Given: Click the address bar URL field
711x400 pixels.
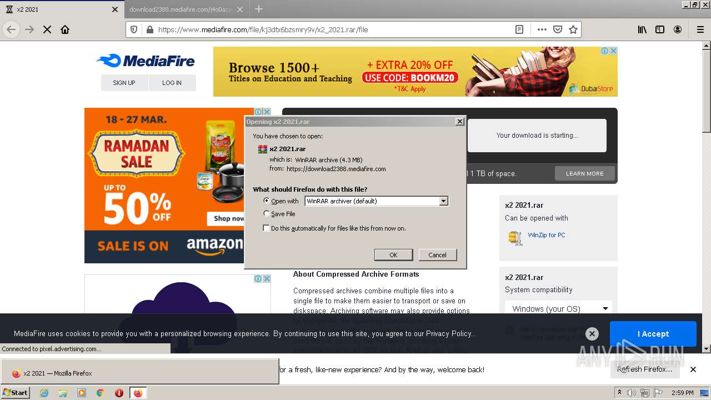Looking at the screenshot, I should tap(333, 29).
